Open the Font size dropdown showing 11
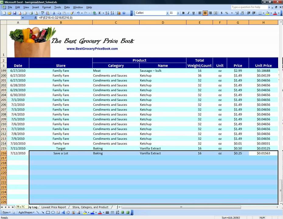 (x=178, y=13)
